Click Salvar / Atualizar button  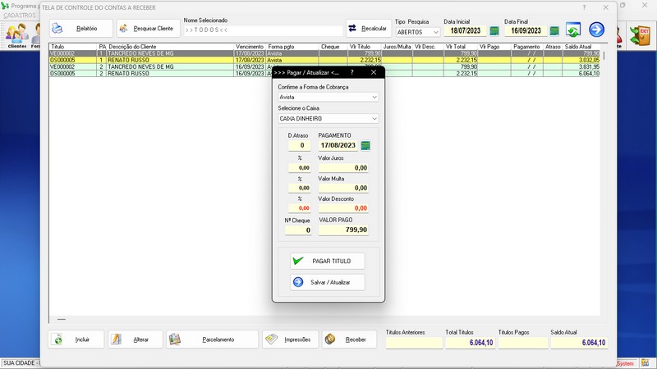tap(327, 282)
